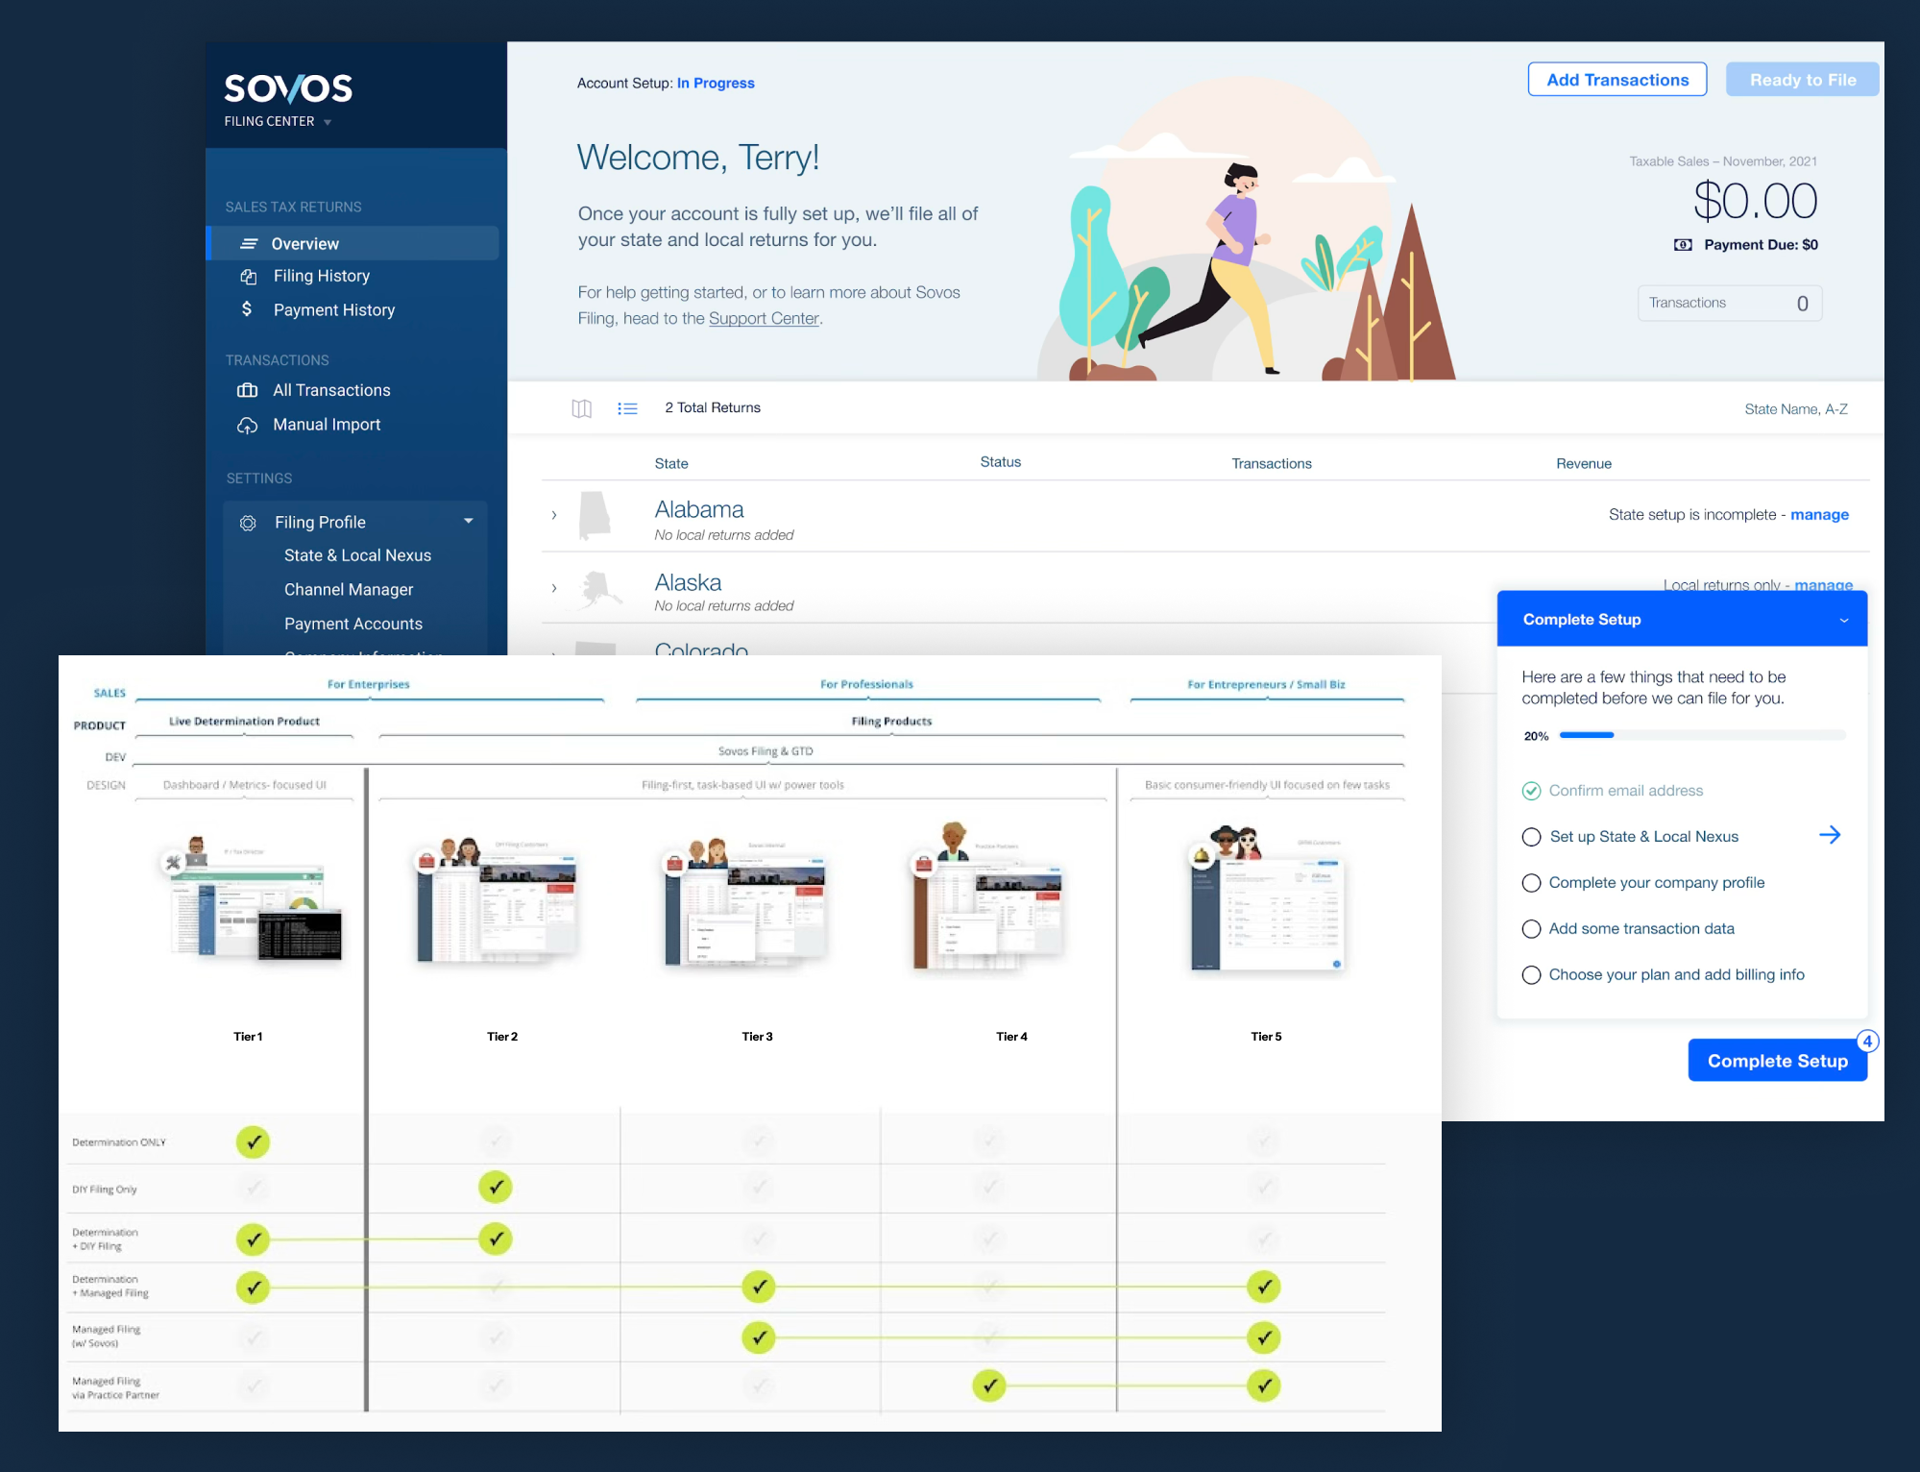Click Tier 5 Determination + Managed Filing checkmark
This screenshot has width=1920, height=1472.
[x=1264, y=1287]
